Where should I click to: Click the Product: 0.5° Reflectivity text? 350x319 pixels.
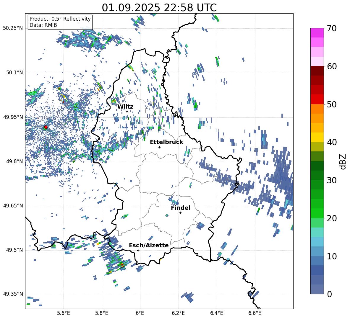click(x=60, y=19)
